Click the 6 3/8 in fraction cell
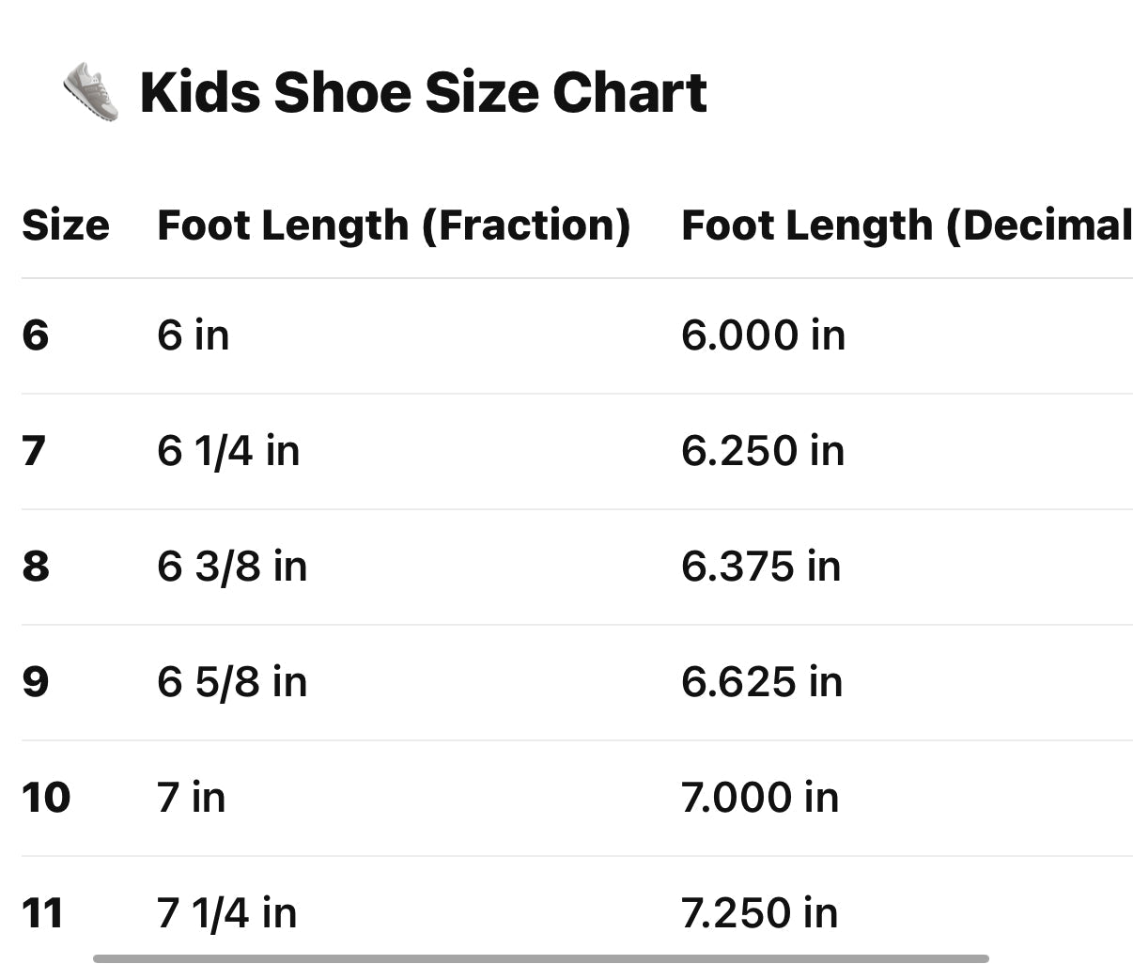The image size is (1133, 964). pos(232,567)
